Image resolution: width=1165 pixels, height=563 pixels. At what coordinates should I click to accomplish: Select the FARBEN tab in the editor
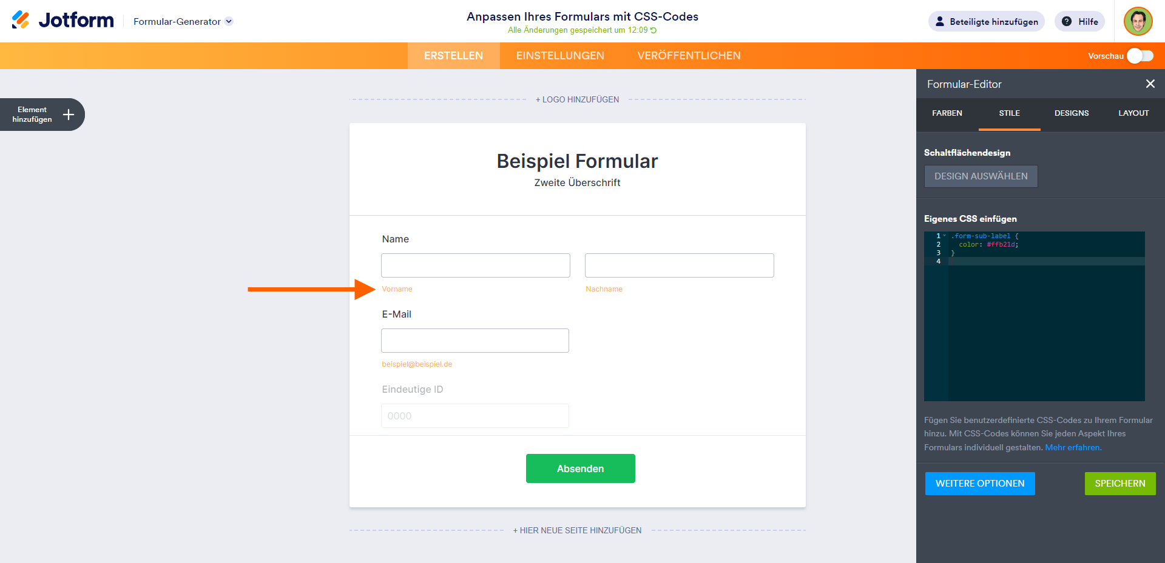pos(947,113)
